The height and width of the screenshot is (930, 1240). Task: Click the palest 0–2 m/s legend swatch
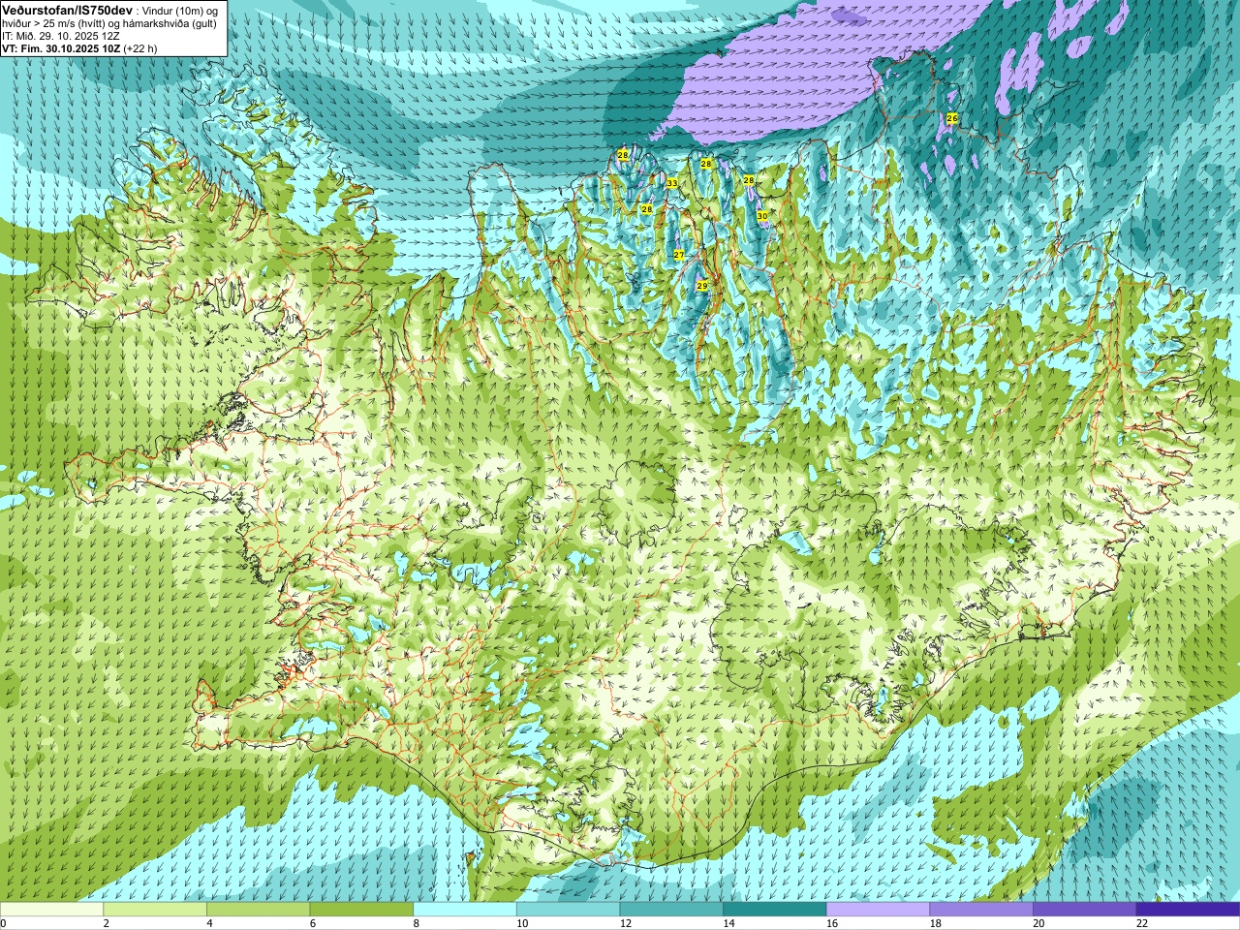(x=51, y=910)
